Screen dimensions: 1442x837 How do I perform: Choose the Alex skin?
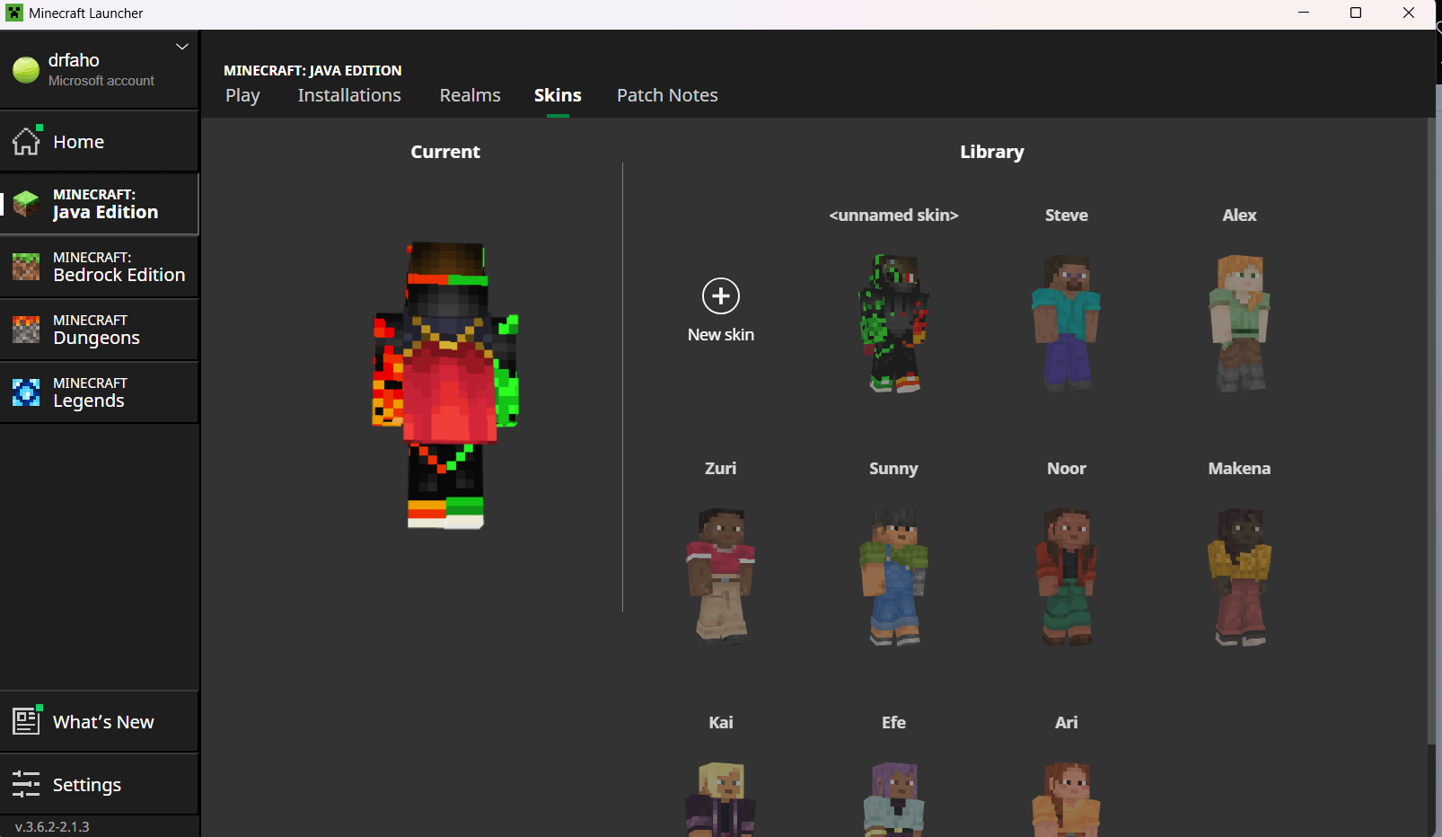[x=1240, y=323]
